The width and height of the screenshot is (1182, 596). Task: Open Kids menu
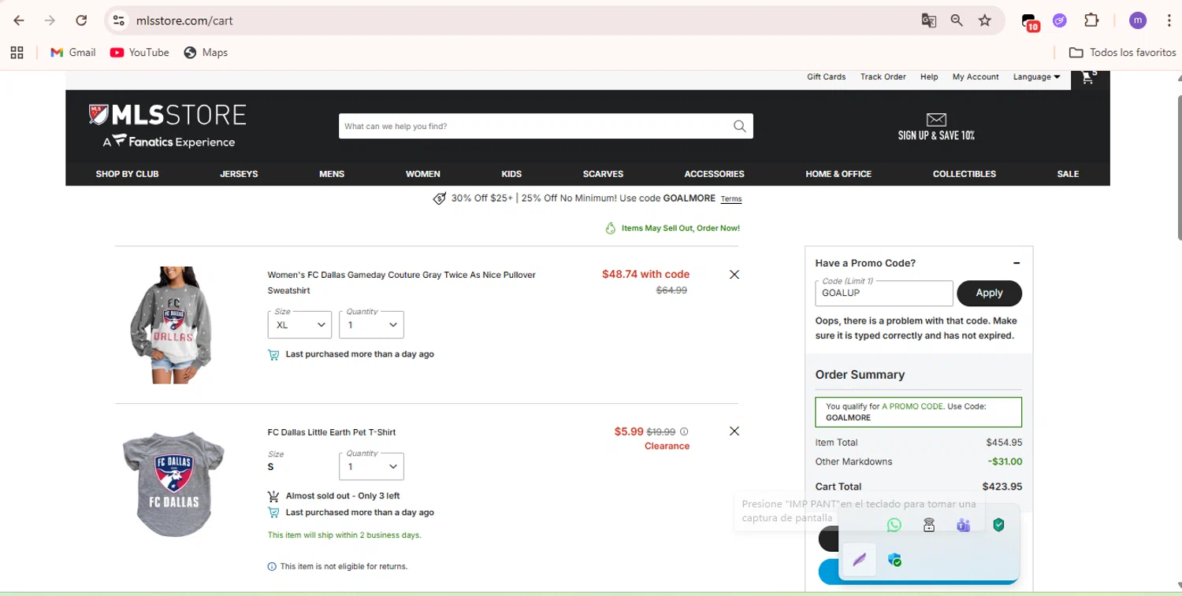pos(511,174)
